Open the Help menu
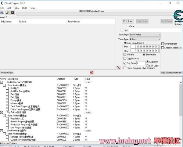Viewport: 183px width, 147px height. click(x=32, y=8)
